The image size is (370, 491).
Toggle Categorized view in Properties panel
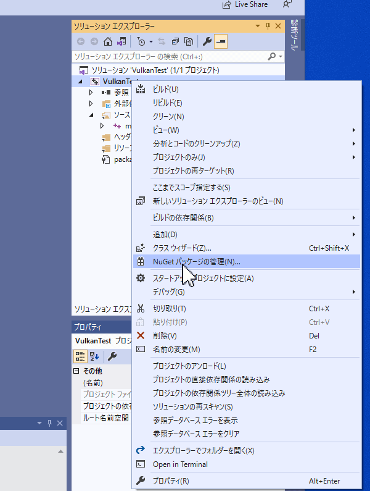80,356
